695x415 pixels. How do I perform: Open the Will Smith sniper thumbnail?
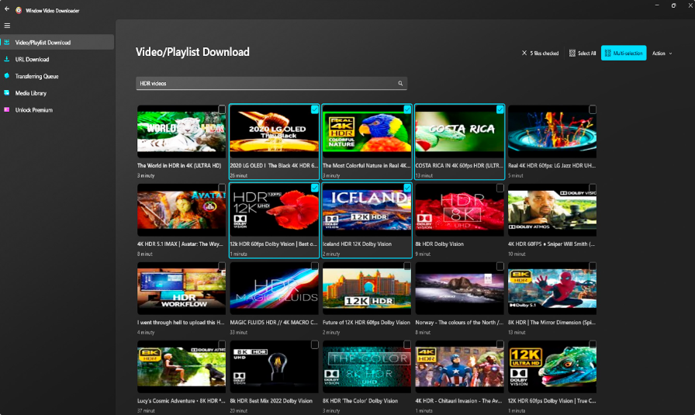[x=552, y=210]
